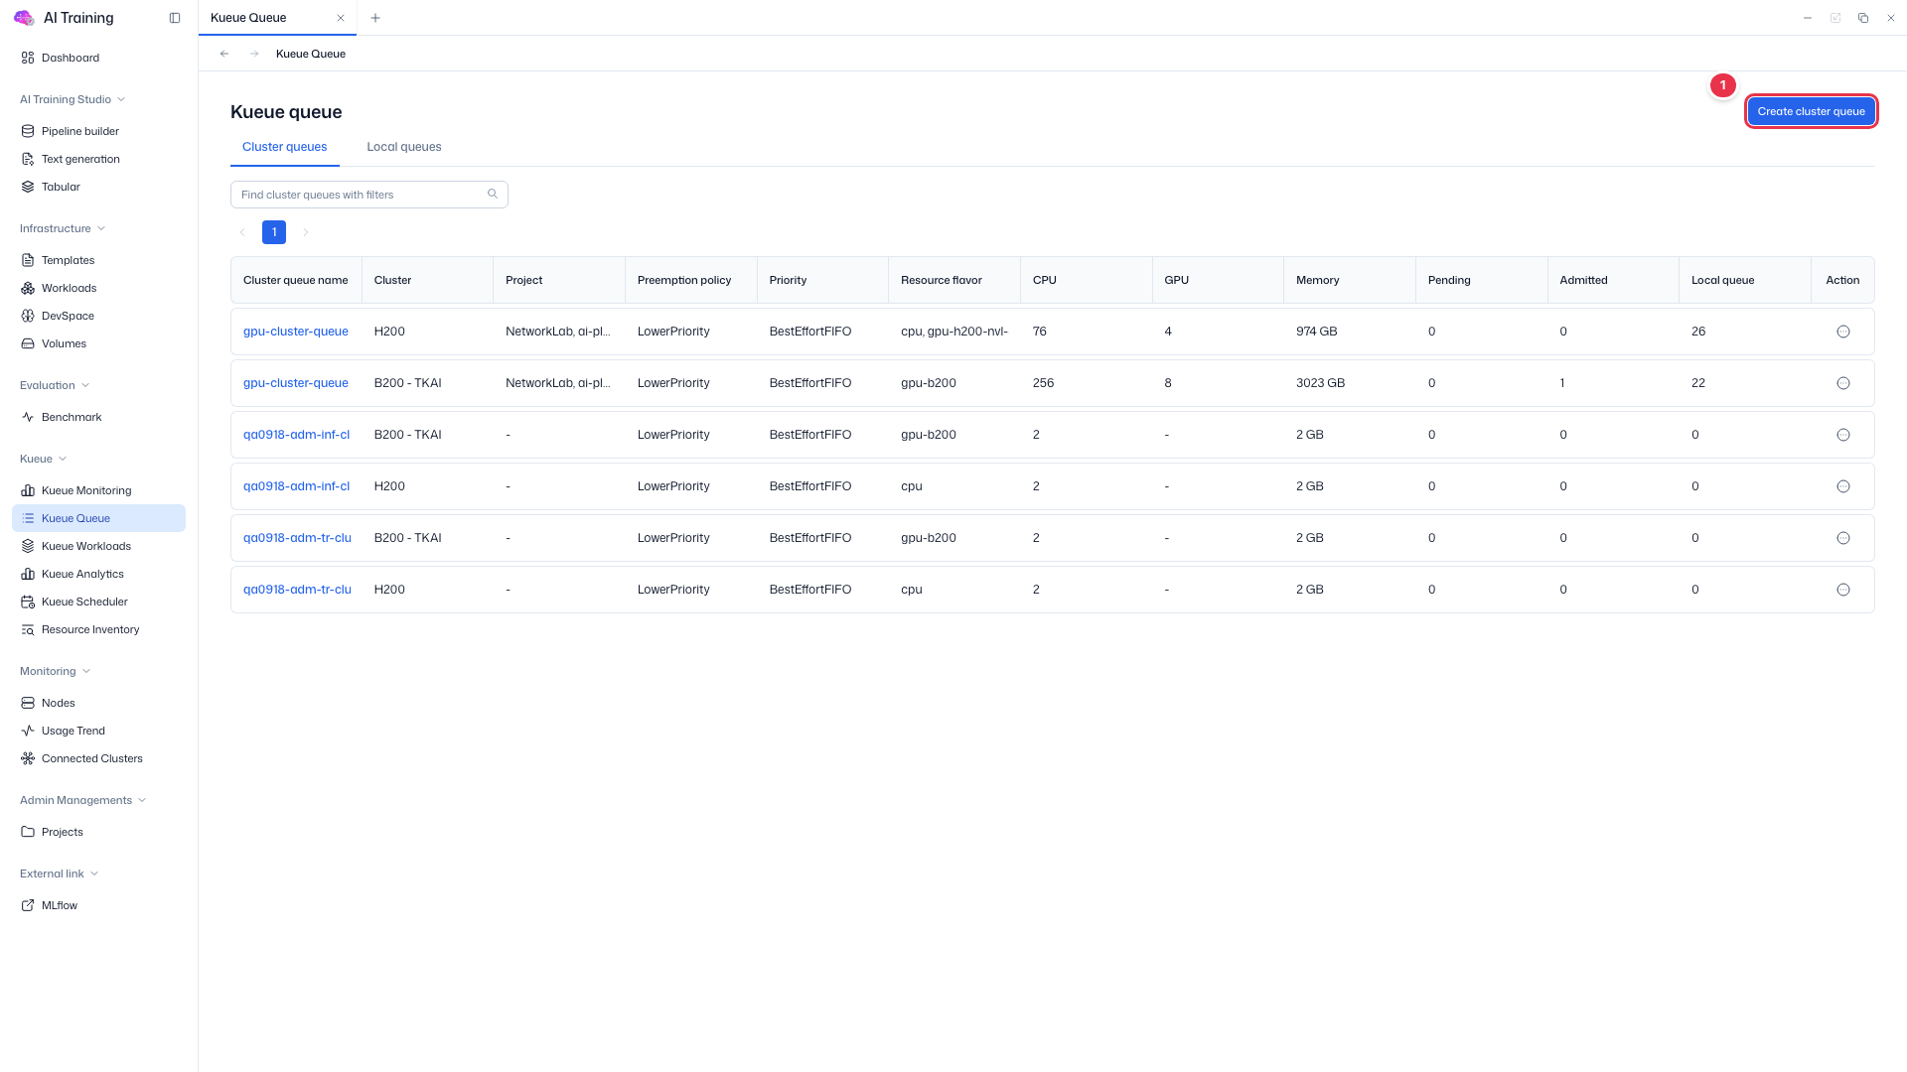Open a new tab with the plus icon
The width and height of the screenshot is (1907, 1072).
point(375,18)
